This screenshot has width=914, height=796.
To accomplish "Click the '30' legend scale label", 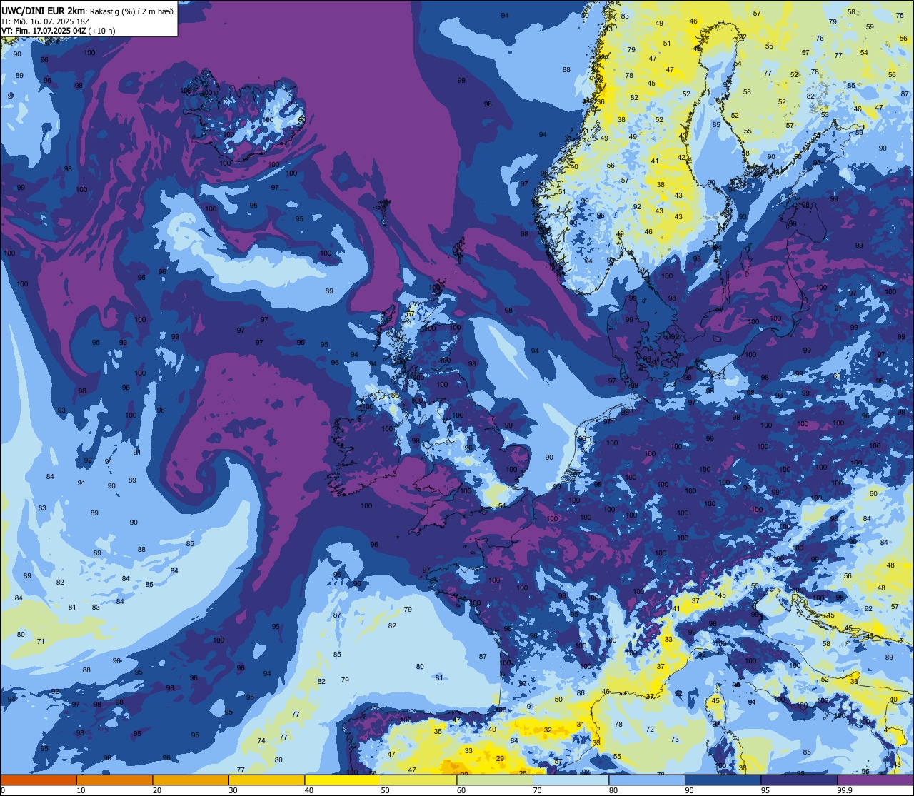I will click(233, 790).
